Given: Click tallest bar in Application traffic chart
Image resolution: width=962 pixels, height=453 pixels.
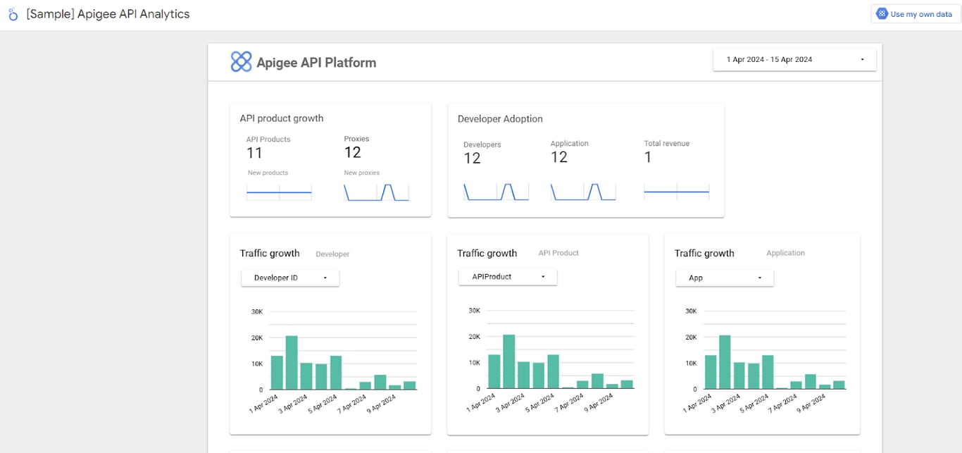Looking at the screenshot, I should (x=726, y=362).
